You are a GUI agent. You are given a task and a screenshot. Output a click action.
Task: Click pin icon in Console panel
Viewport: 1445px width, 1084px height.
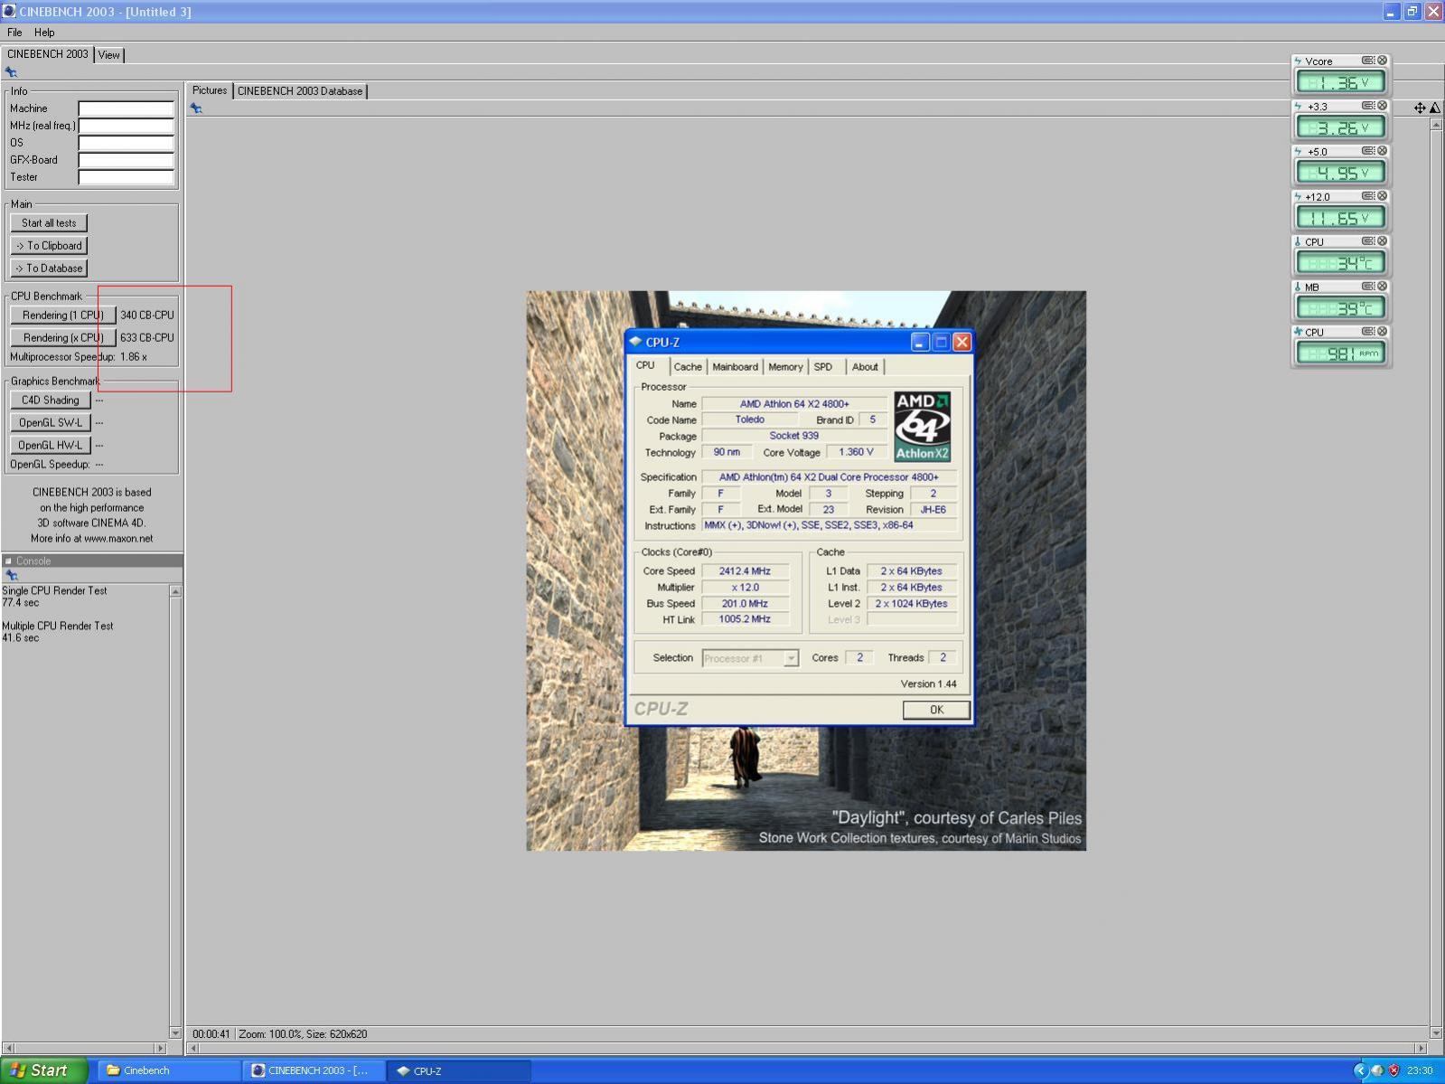point(11,575)
